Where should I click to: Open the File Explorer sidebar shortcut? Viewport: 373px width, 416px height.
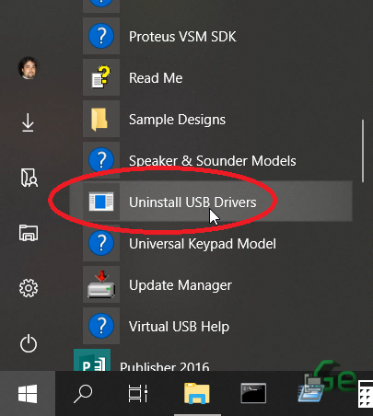(x=29, y=233)
